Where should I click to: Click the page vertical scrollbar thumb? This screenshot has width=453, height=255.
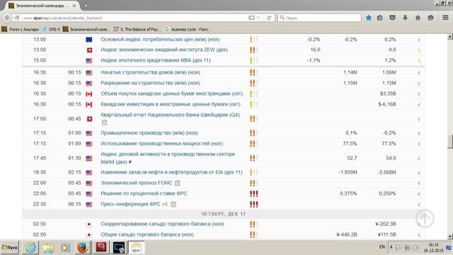click(x=450, y=142)
